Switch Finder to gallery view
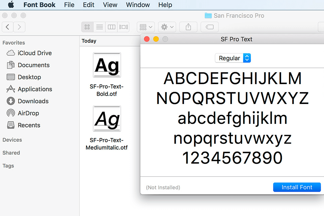The image size is (324, 216). coord(123,27)
